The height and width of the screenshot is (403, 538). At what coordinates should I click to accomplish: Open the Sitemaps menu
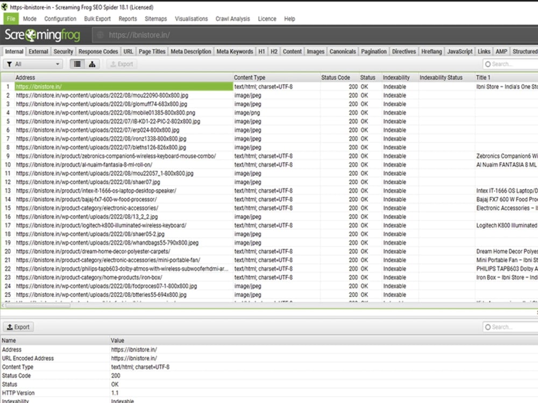point(155,19)
